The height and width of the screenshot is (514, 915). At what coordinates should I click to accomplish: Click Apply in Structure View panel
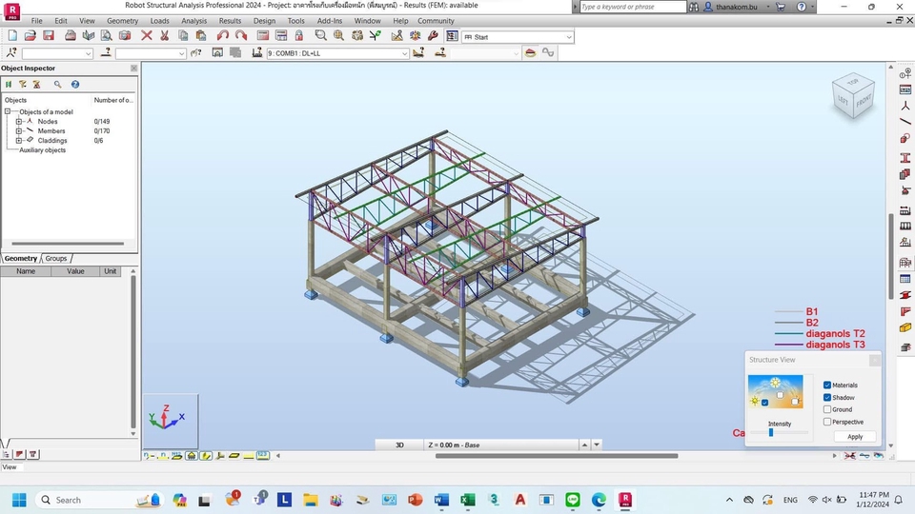tap(854, 437)
